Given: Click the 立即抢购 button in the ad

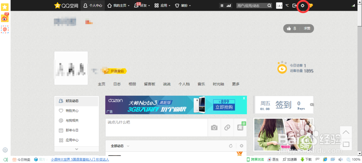Looking at the screenshot, I should click(x=224, y=107).
